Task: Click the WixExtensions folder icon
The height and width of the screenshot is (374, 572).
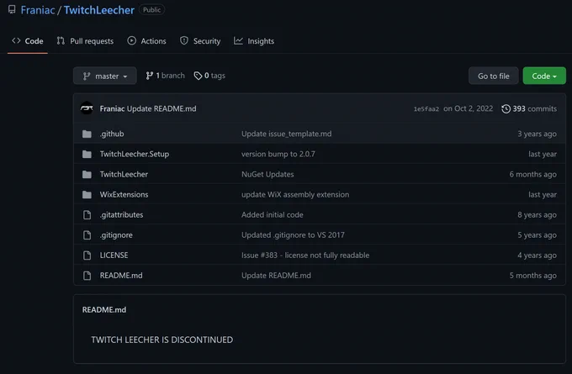Action: (87, 195)
